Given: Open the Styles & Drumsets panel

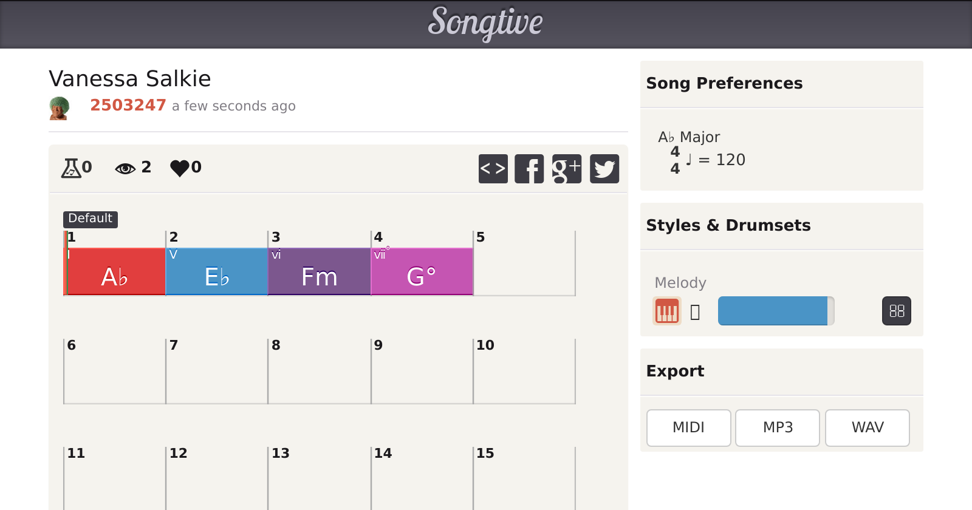Looking at the screenshot, I should (728, 225).
